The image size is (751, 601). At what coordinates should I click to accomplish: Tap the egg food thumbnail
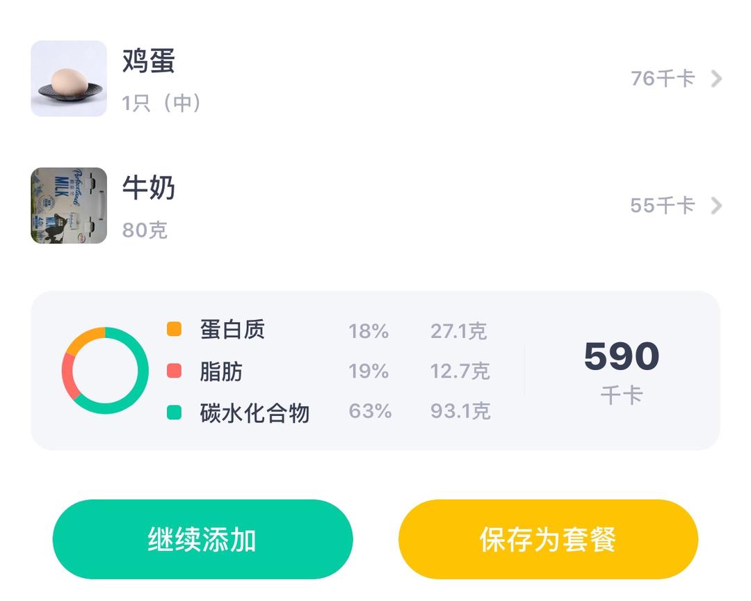[x=69, y=79]
